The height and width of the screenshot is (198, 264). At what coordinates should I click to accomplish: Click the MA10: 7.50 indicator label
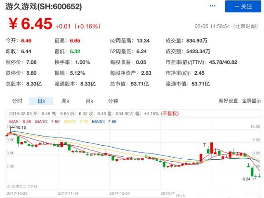(x=47, y=122)
